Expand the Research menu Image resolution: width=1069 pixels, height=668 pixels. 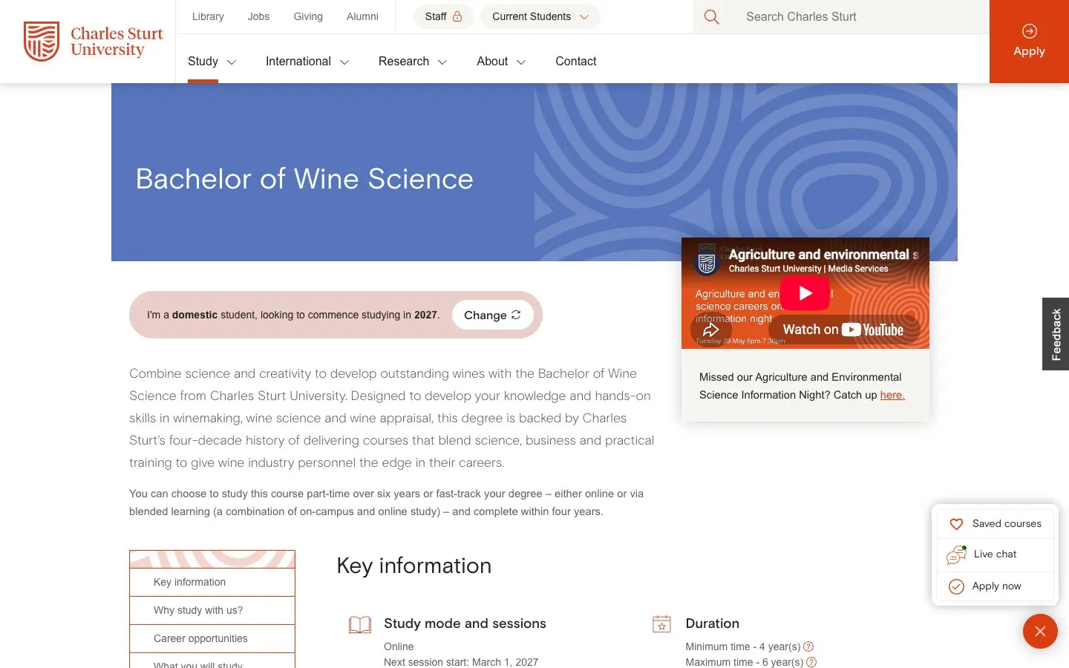tap(413, 62)
